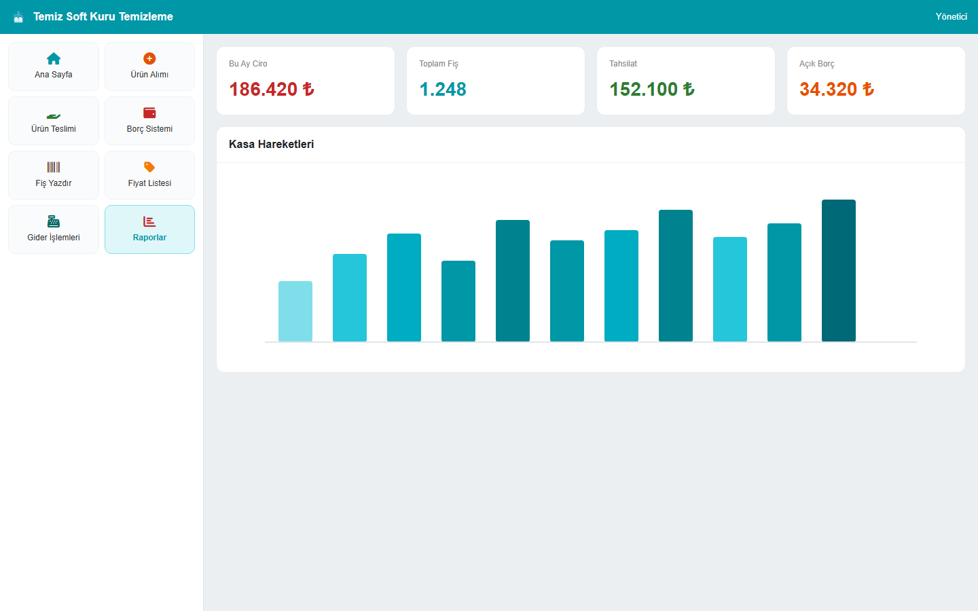Click the lightest first bar in chart

coord(295,311)
